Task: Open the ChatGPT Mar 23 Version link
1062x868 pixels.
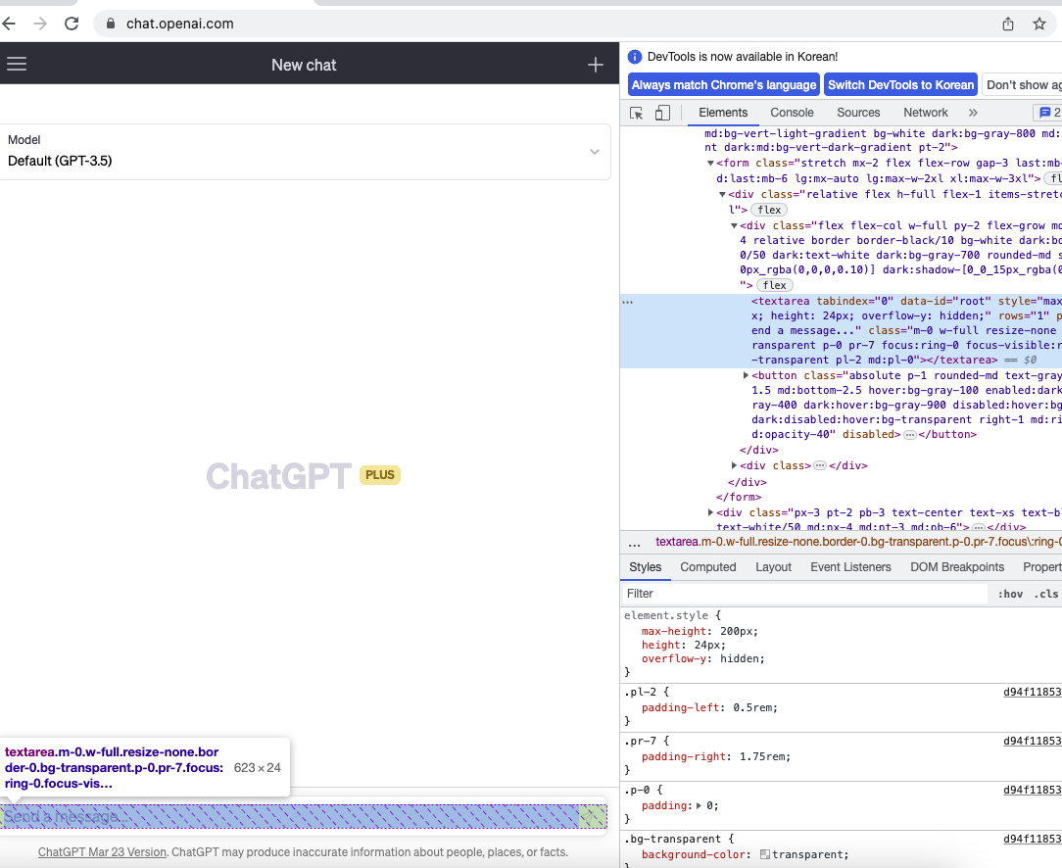Action: (102, 852)
